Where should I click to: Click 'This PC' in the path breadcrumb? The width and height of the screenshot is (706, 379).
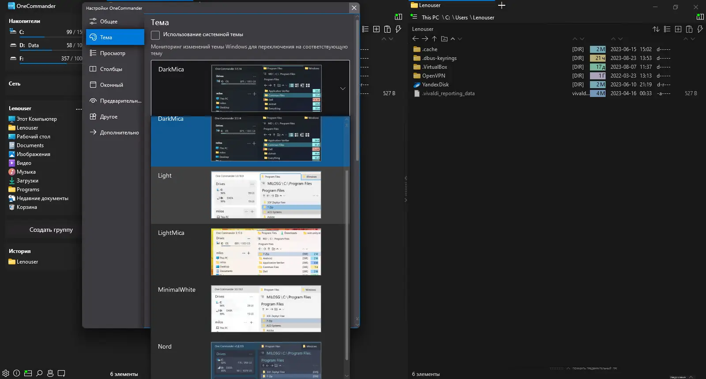coord(430,18)
